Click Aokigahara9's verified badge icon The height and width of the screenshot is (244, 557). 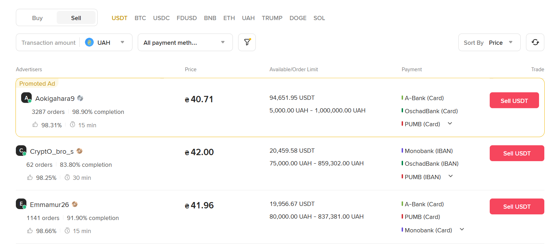tap(80, 98)
